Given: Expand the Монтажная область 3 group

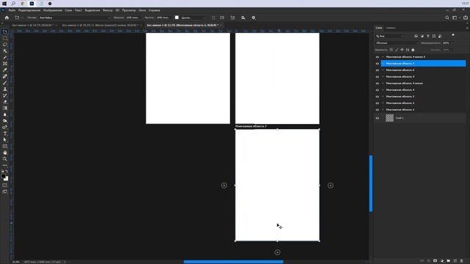Looking at the screenshot, I should click(383, 96).
